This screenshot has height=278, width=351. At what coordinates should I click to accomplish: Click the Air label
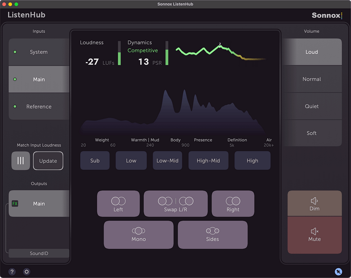269,140
